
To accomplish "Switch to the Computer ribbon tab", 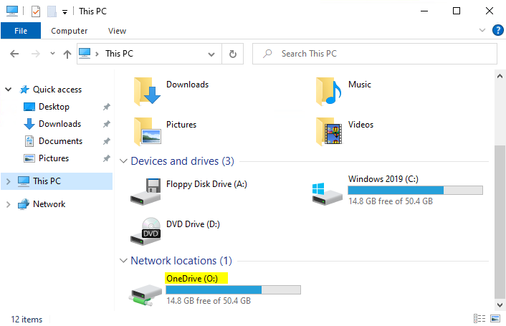I will [70, 31].
